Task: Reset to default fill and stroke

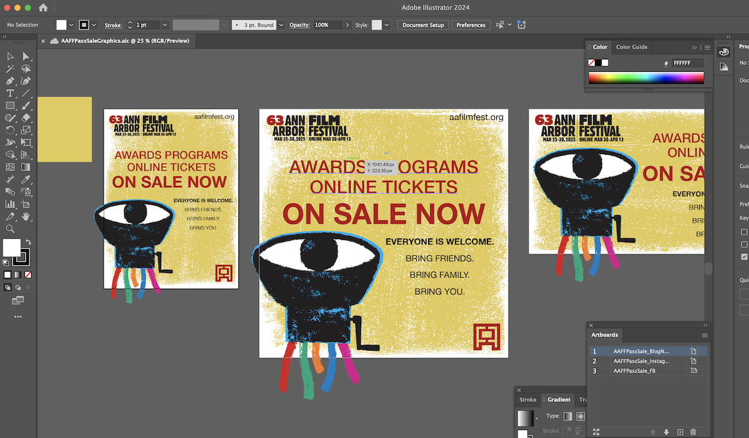Action: coord(6,263)
